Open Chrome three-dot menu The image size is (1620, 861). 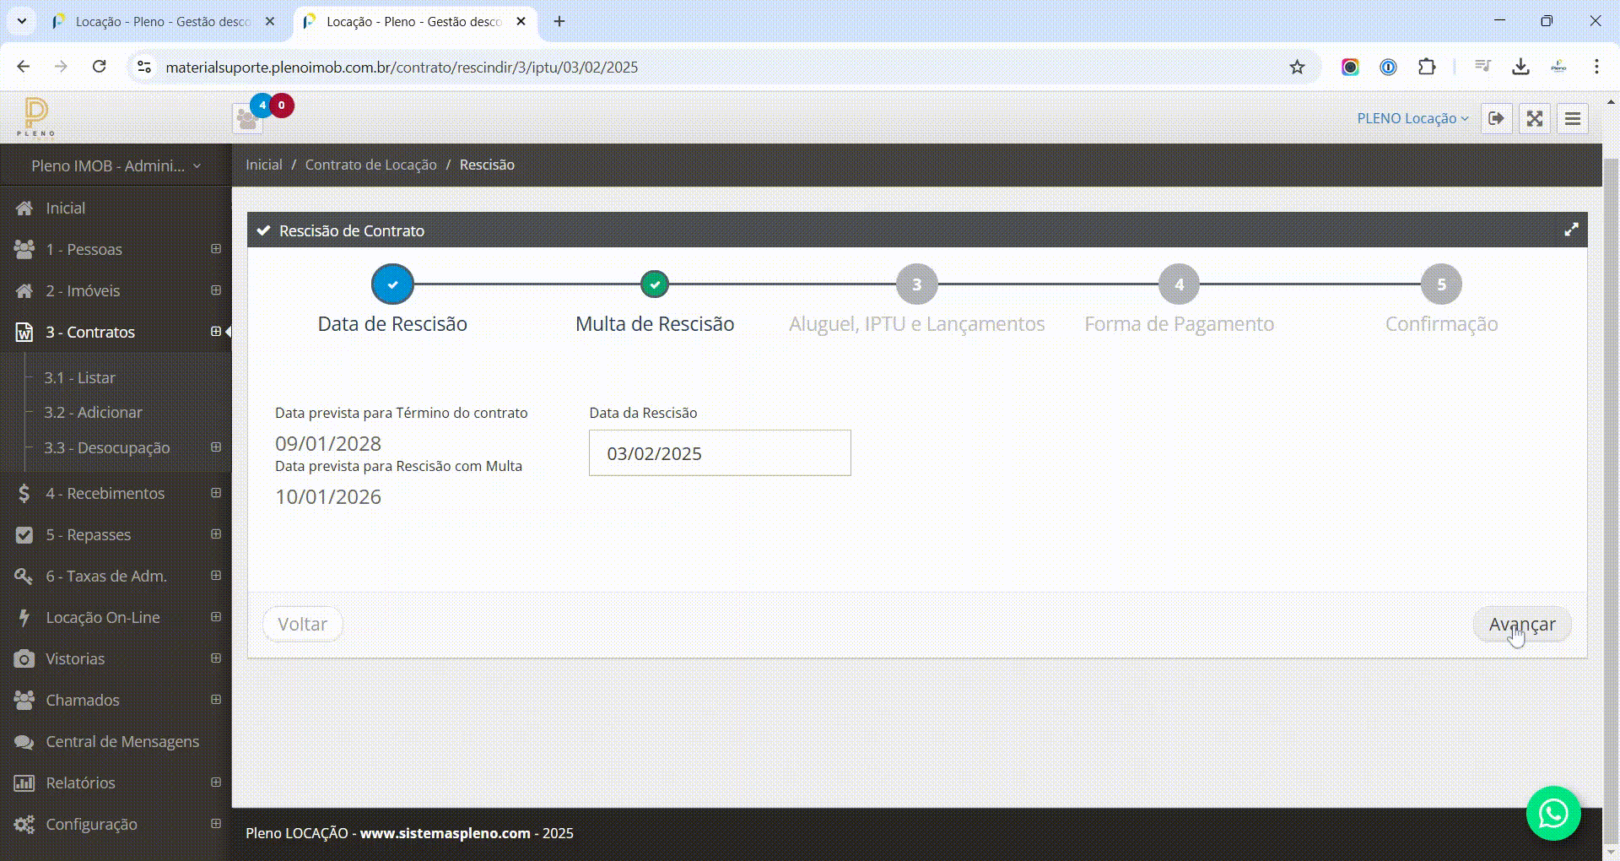1596,67
